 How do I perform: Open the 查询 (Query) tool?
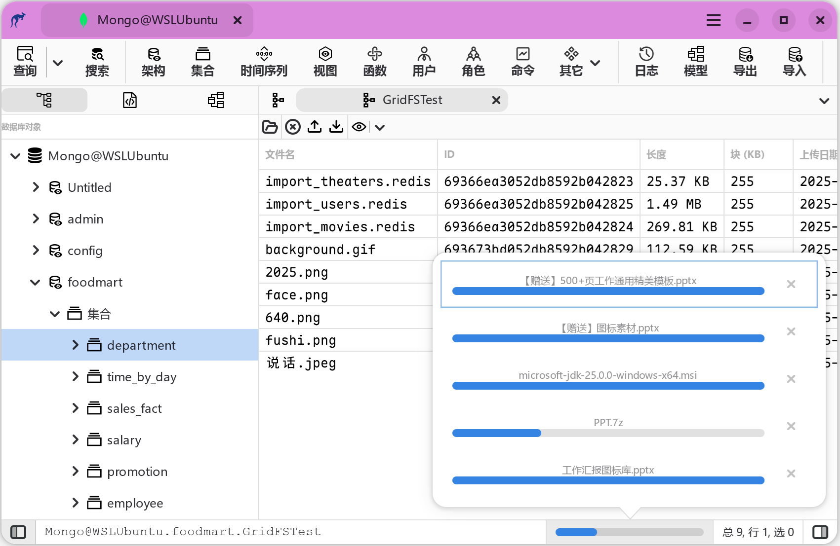click(24, 61)
